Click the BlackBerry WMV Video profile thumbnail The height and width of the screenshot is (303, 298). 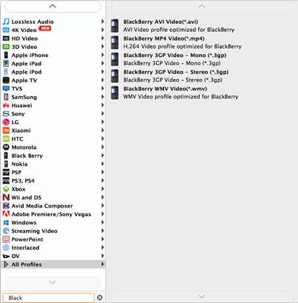[x=115, y=93]
